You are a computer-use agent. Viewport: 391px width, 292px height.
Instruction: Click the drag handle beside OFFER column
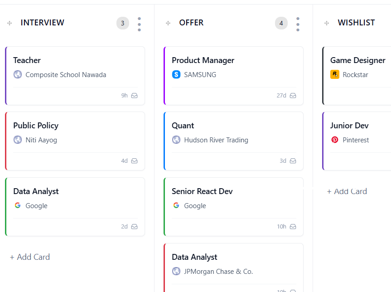168,23
